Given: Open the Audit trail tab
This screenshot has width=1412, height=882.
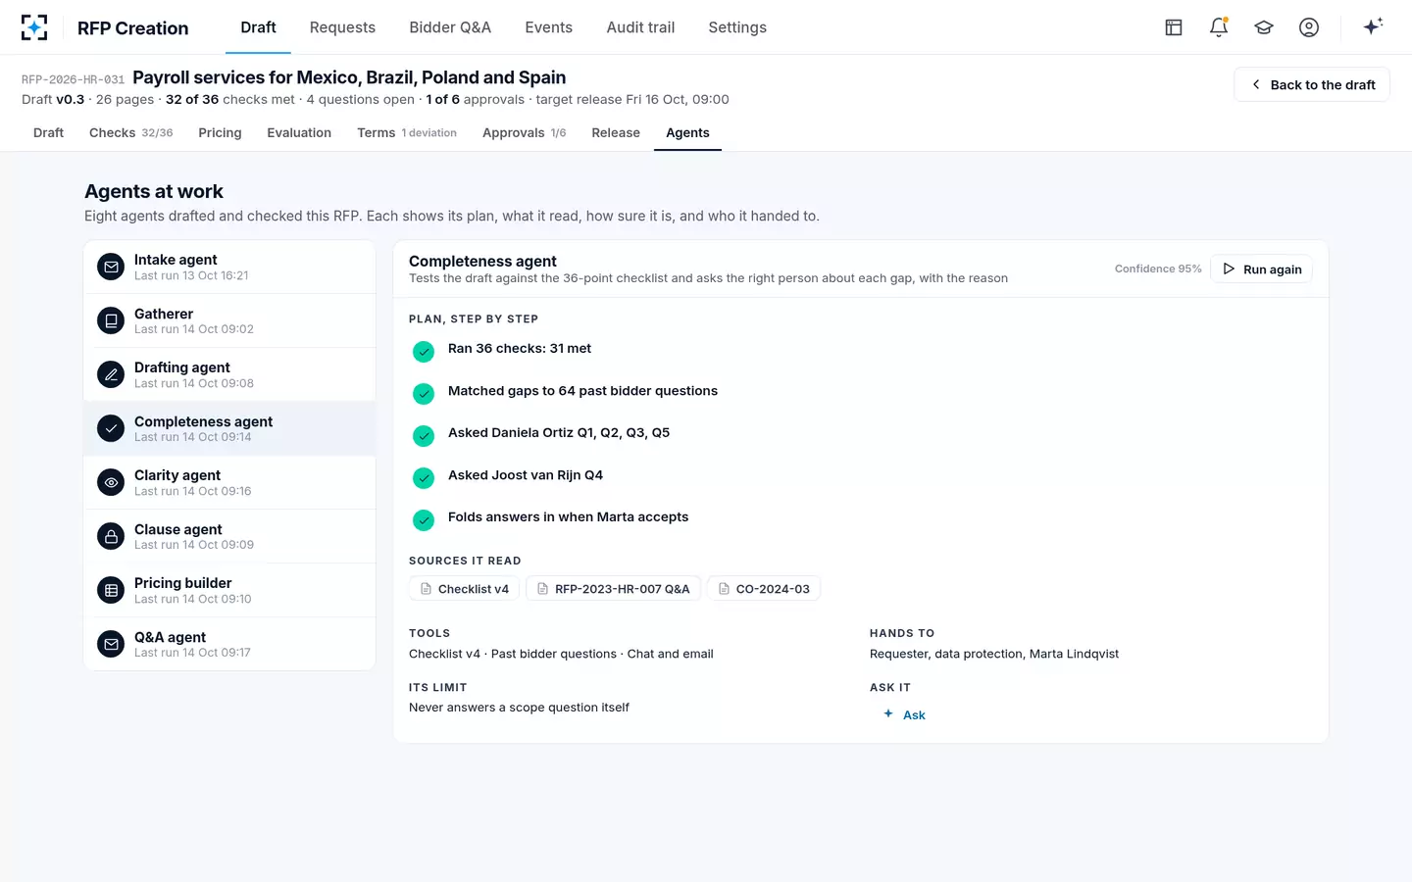Looking at the screenshot, I should click(640, 27).
